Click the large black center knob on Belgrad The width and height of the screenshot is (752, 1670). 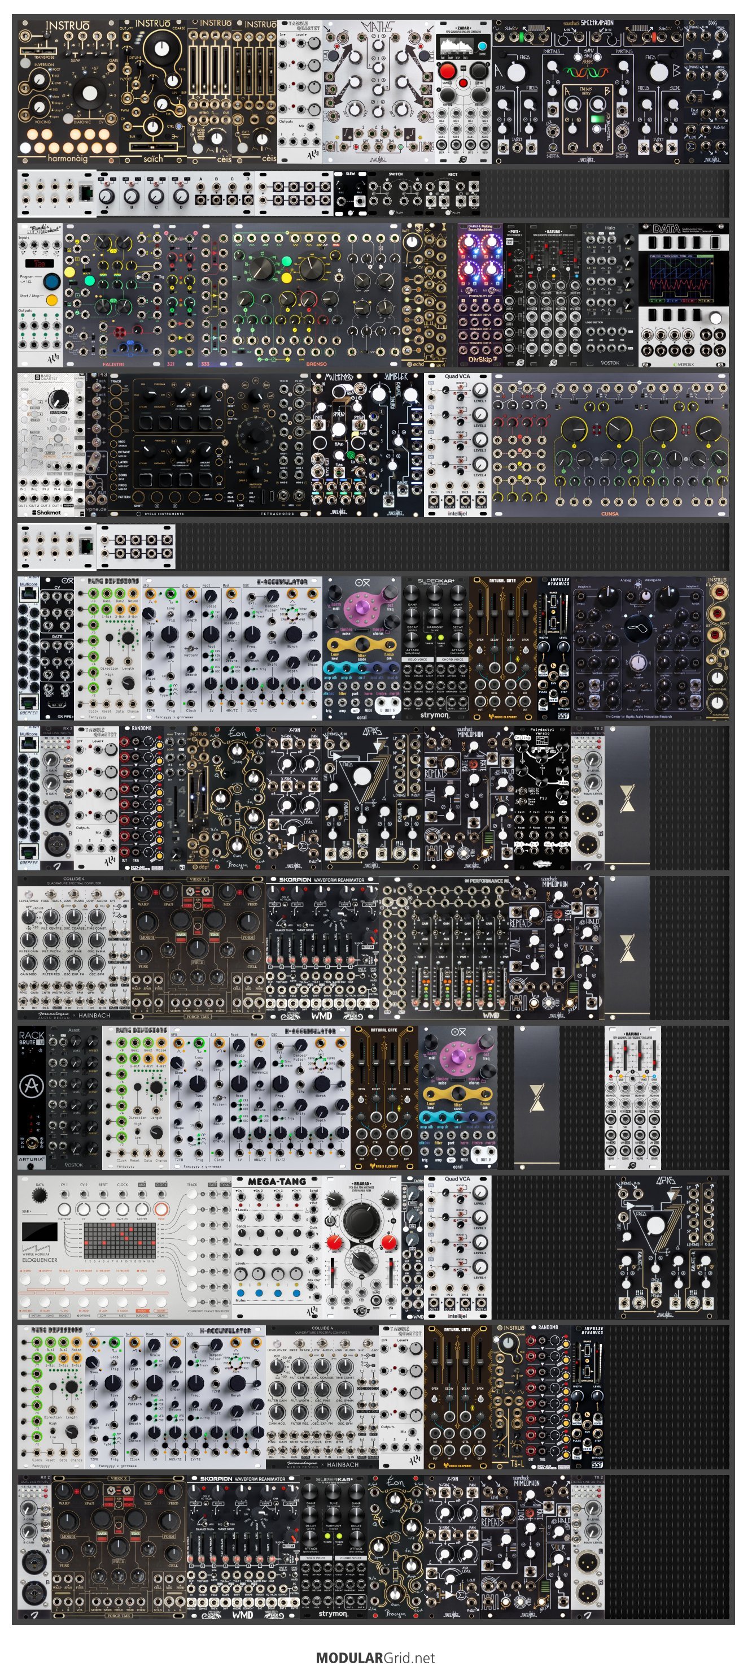click(361, 1221)
